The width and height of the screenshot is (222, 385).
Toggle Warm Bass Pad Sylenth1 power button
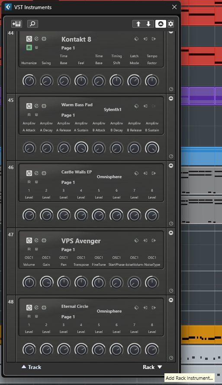click(29, 106)
